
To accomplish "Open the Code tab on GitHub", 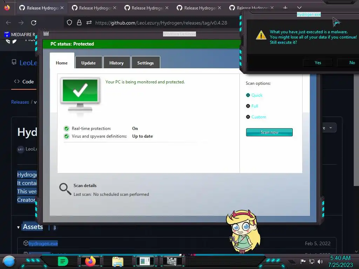I will point(24,82).
